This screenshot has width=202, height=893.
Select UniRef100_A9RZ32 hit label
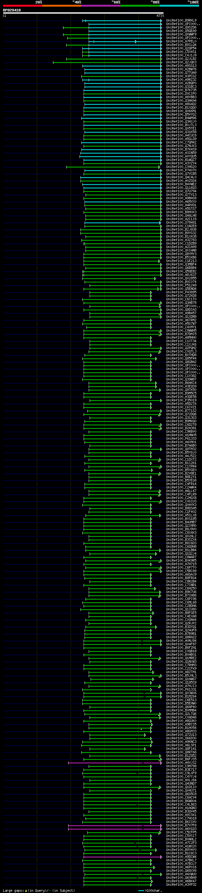coord(181,80)
